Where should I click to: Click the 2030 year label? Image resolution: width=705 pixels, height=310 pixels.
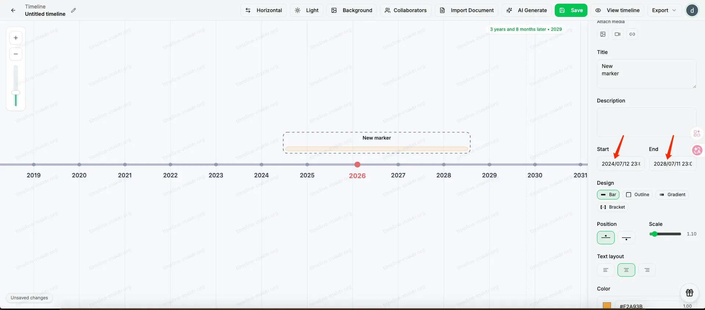535,175
